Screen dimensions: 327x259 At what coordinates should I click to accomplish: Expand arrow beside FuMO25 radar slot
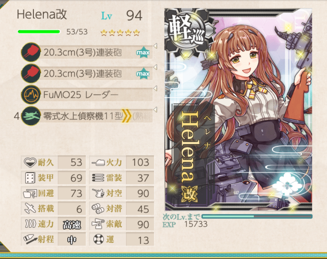(155, 88)
